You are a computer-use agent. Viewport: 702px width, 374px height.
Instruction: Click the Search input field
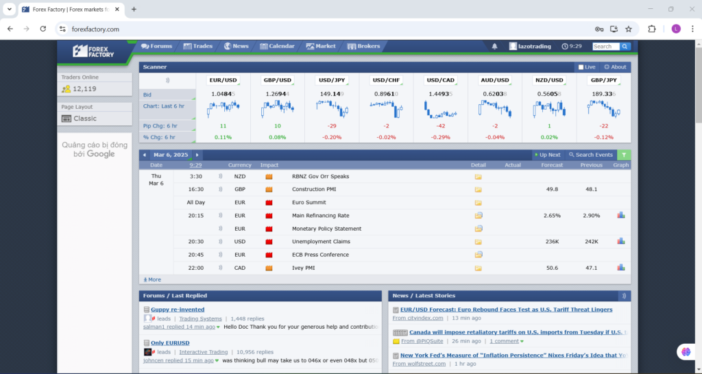(x=606, y=47)
